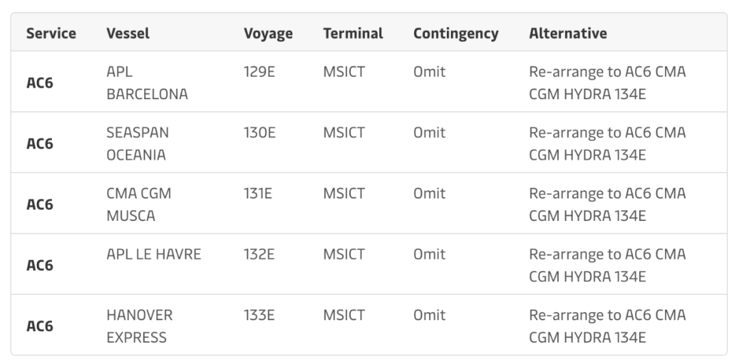This screenshot has height=364, width=739.
Task: Click voyage number 131E
Action: (x=258, y=194)
